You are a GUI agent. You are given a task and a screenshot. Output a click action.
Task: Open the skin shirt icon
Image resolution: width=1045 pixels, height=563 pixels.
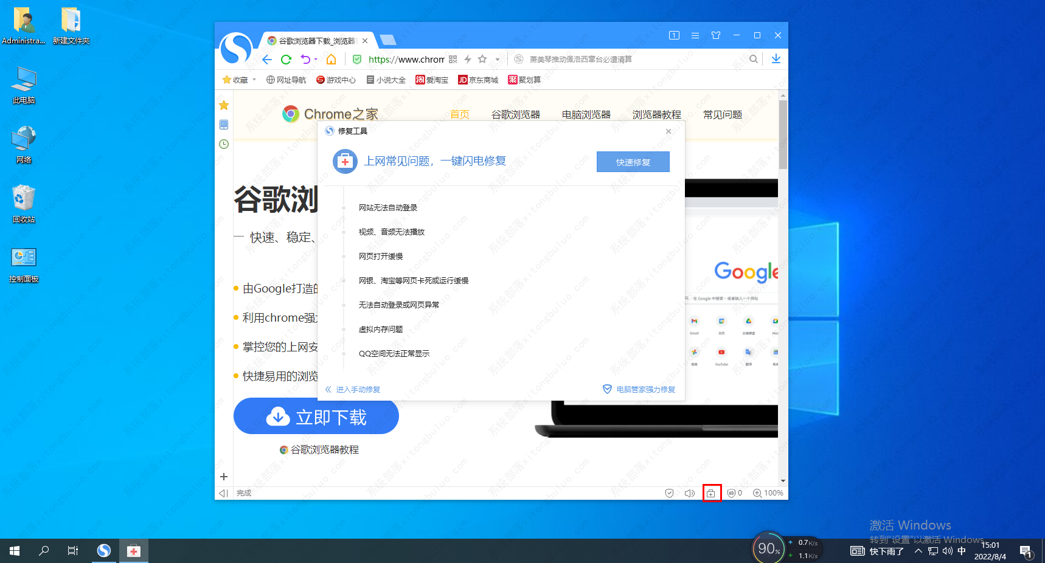click(x=716, y=35)
